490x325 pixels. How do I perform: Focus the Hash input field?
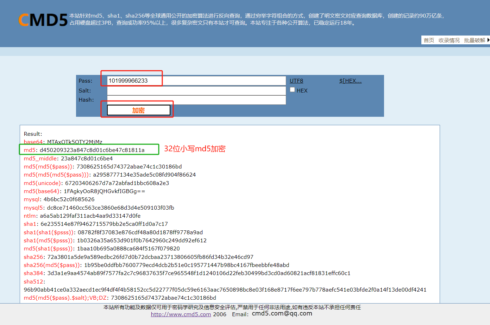tap(196, 100)
